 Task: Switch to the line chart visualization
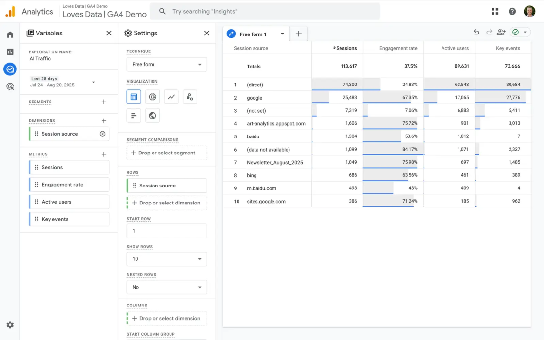171,97
